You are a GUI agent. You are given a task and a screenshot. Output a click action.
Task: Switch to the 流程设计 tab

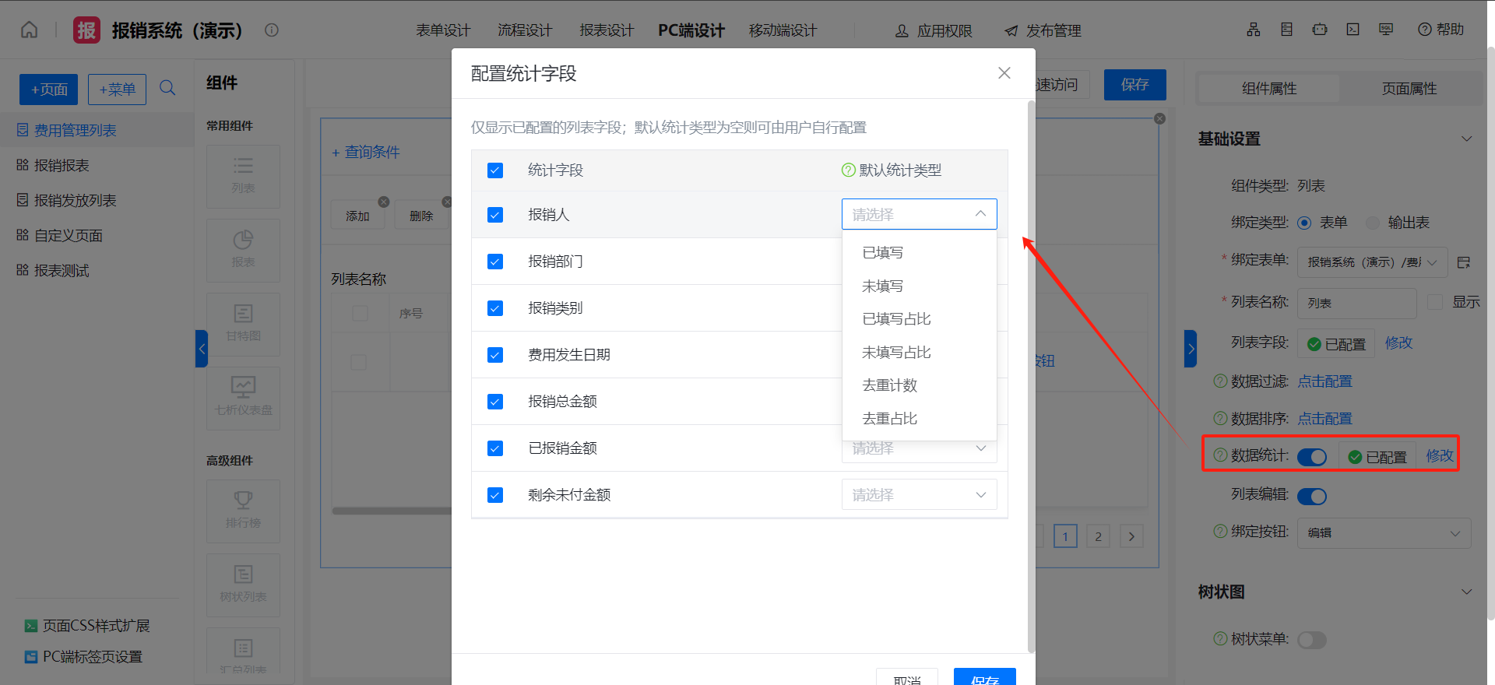(525, 30)
